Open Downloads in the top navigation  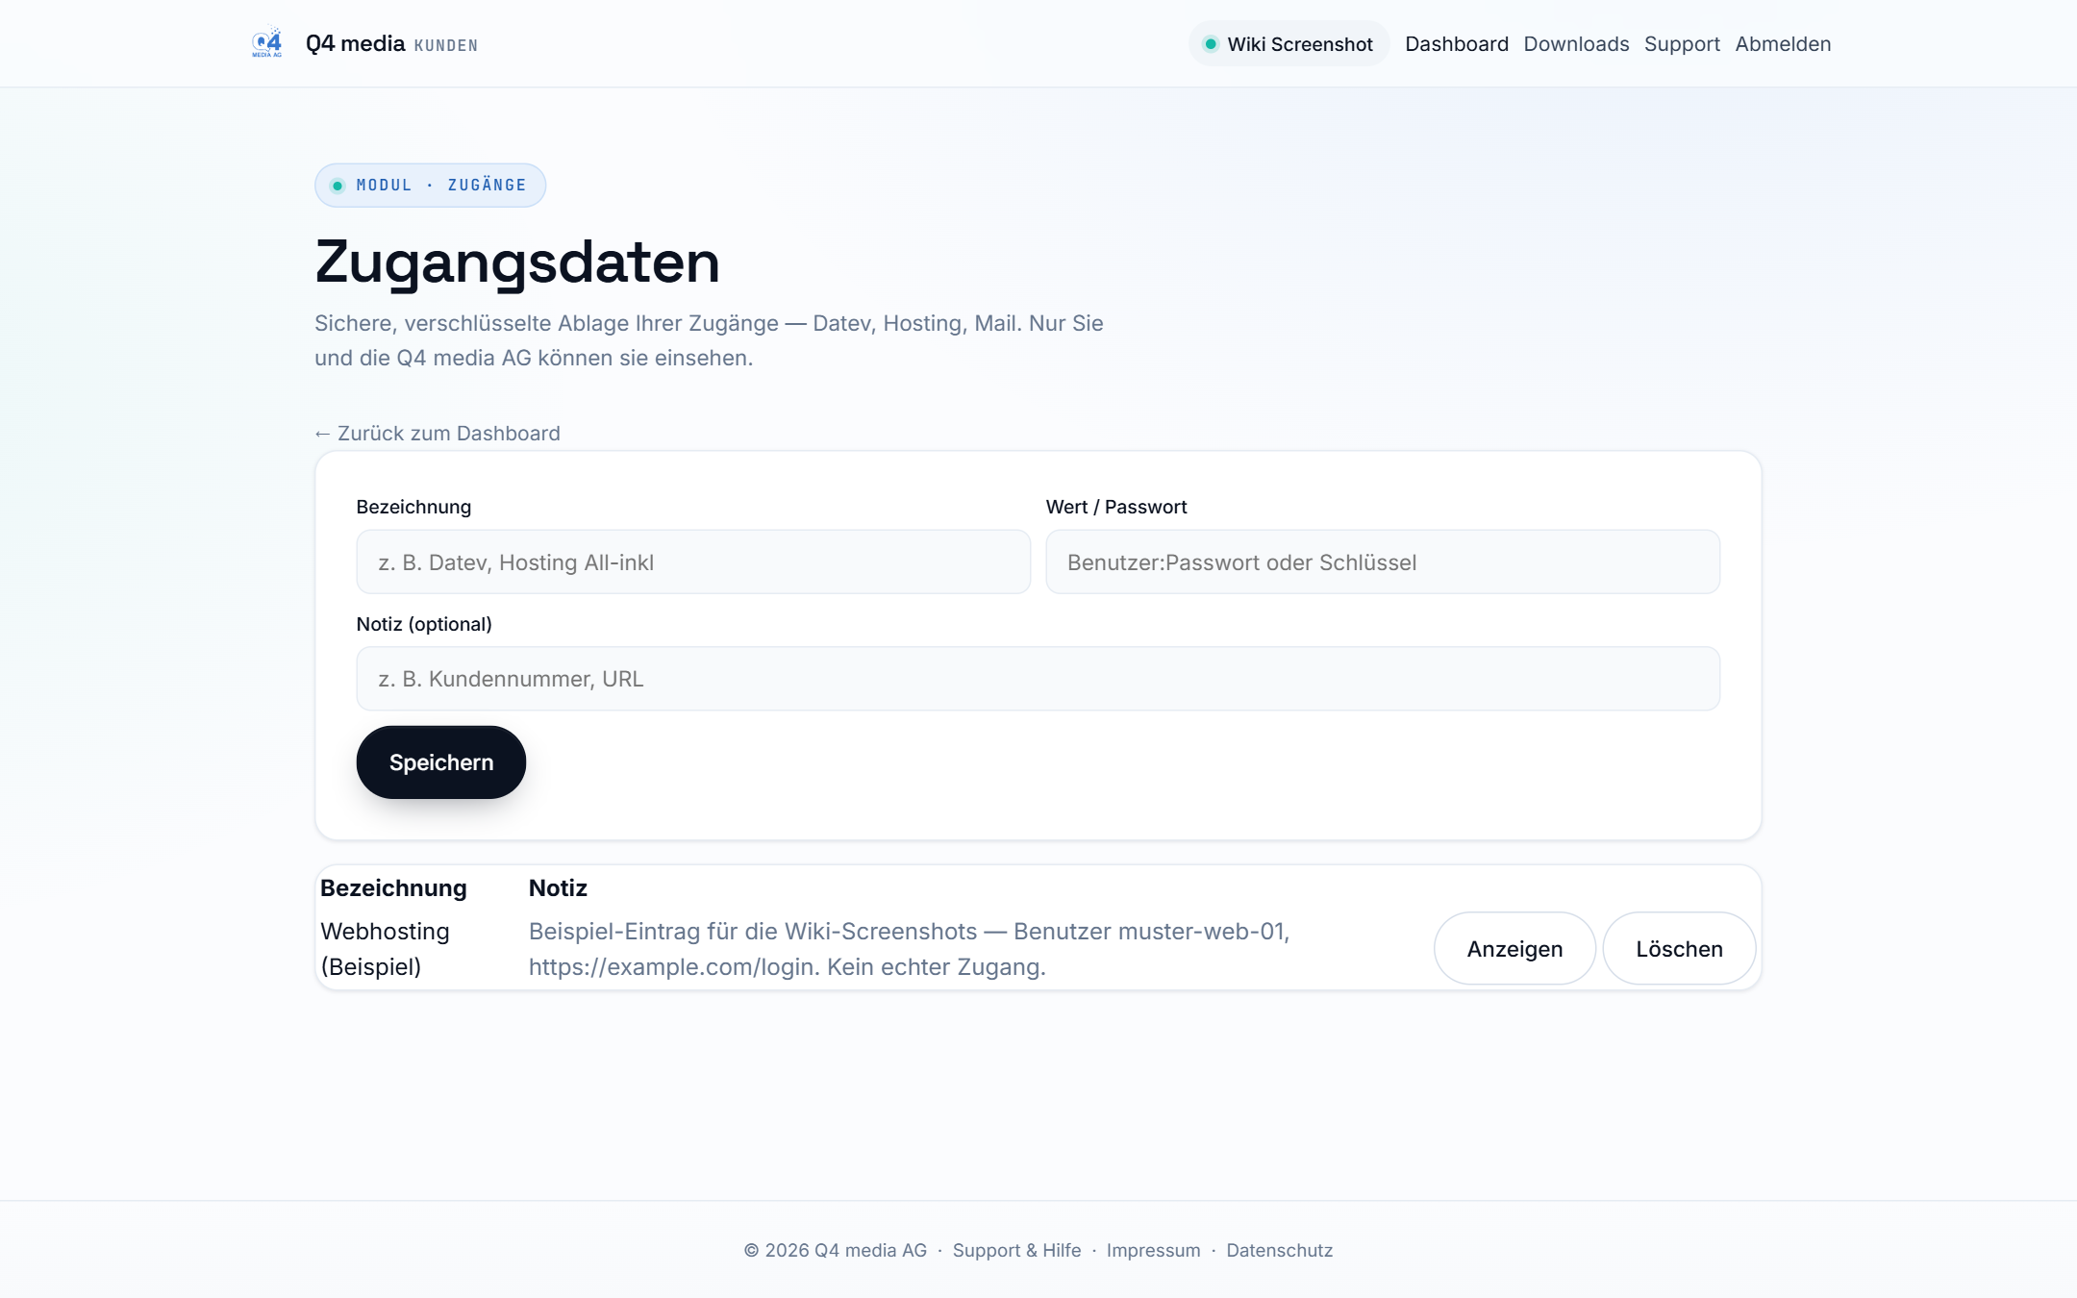[x=1576, y=44]
